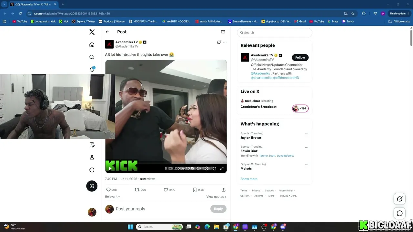This screenshot has width=413, height=232.
Task: Open @chartdemiks link
Action: pyautogui.click(x=262, y=78)
